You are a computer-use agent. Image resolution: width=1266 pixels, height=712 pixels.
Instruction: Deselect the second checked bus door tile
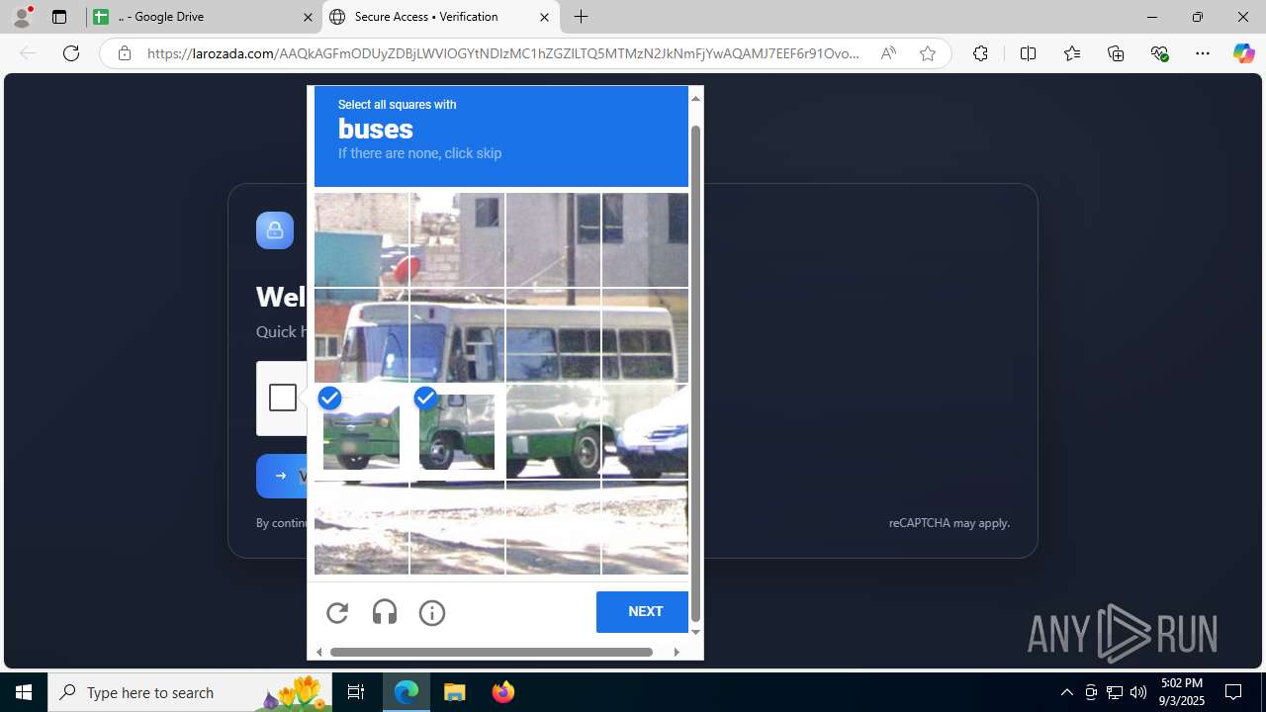(x=457, y=432)
